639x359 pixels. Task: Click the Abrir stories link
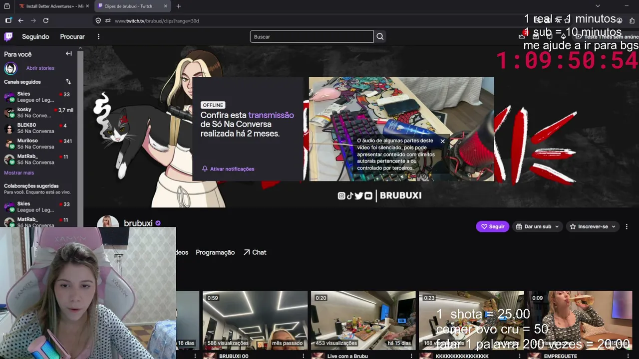click(x=40, y=68)
